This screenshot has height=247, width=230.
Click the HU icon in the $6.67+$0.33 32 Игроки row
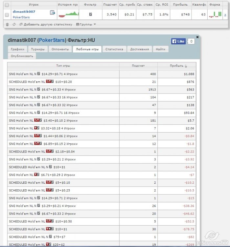[x=38, y=105]
